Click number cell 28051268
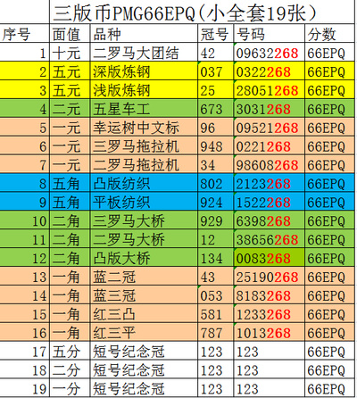This screenshot has height=398, width=357. [270, 90]
